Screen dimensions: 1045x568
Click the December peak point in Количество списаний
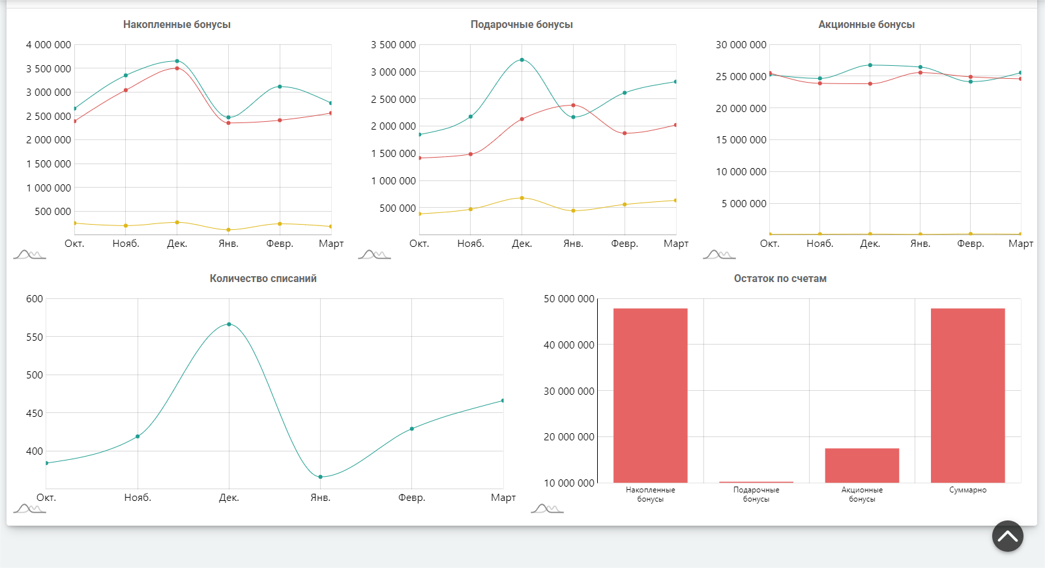[x=229, y=324]
